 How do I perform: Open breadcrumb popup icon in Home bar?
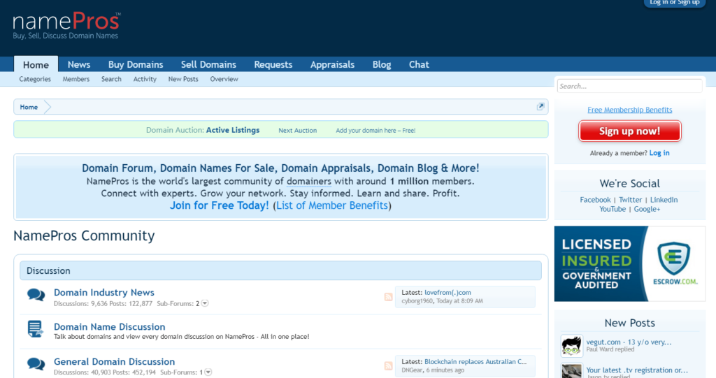coord(540,106)
